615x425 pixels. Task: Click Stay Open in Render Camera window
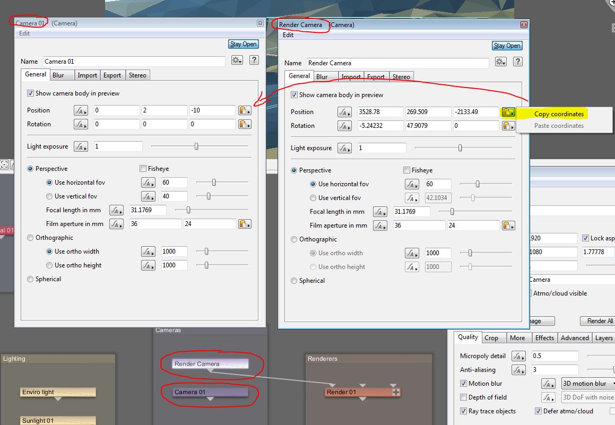[x=507, y=46]
